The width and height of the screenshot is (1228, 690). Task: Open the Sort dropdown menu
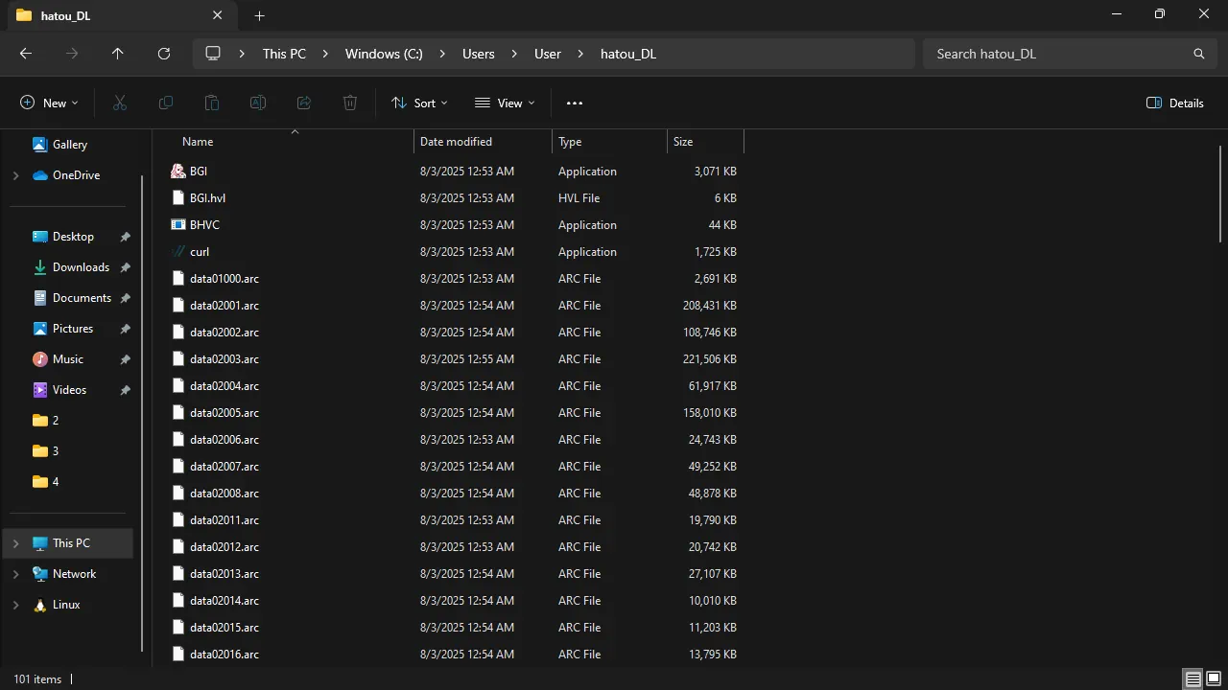click(x=419, y=103)
